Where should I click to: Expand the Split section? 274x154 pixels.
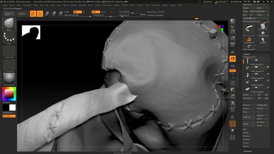coord(245,129)
